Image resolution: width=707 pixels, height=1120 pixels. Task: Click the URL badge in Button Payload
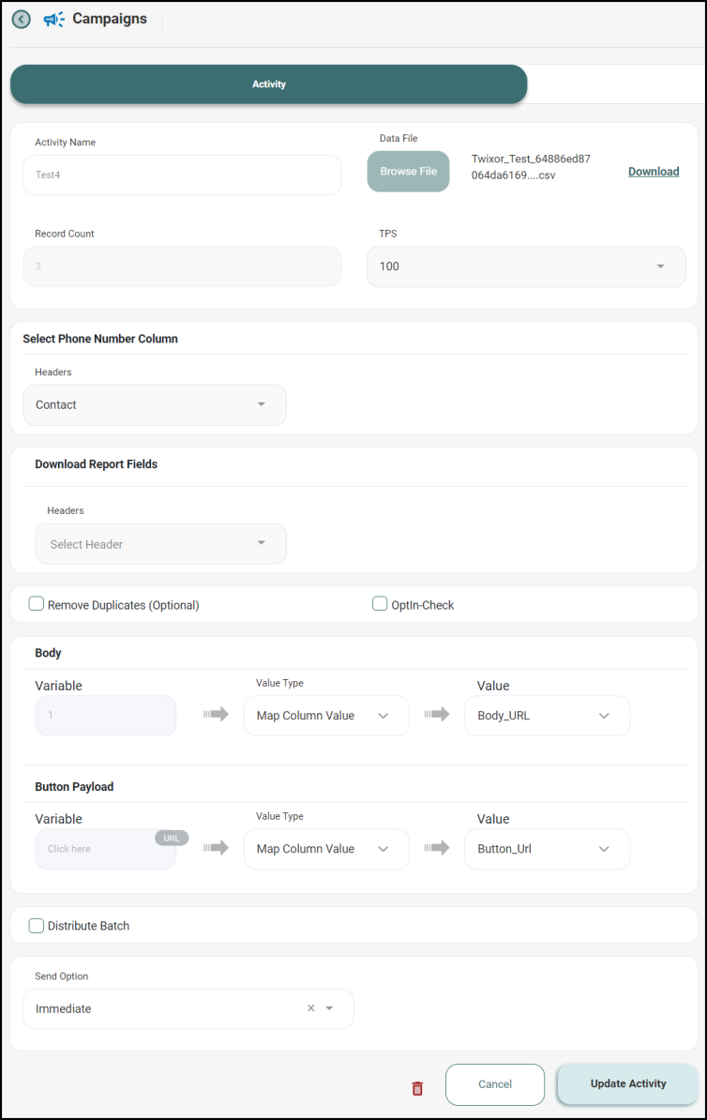click(172, 838)
